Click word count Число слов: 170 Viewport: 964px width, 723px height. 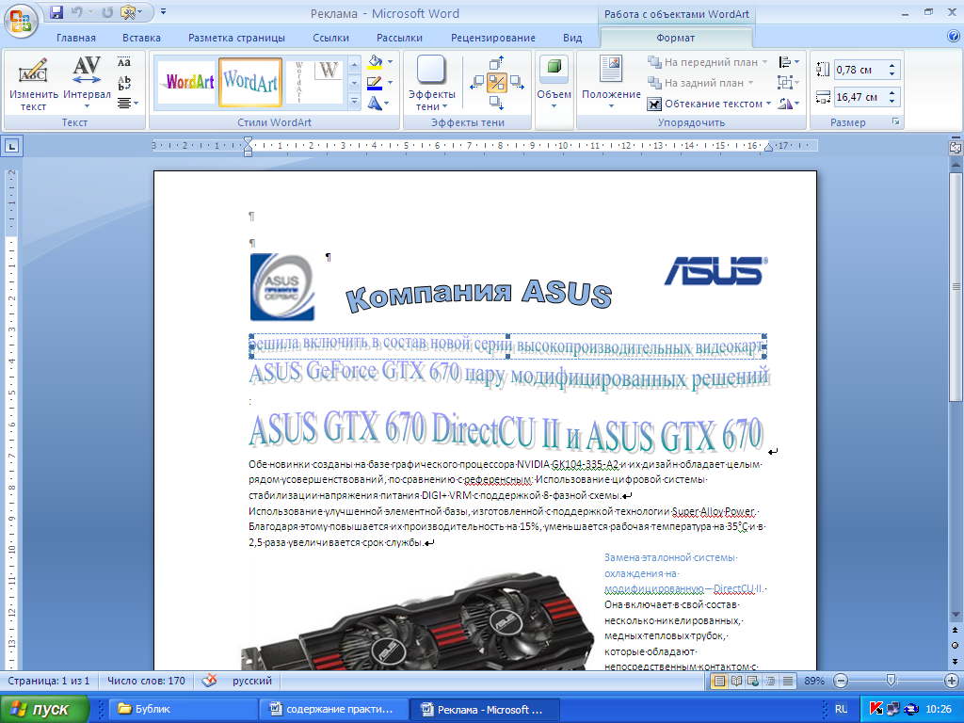tap(146, 681)
